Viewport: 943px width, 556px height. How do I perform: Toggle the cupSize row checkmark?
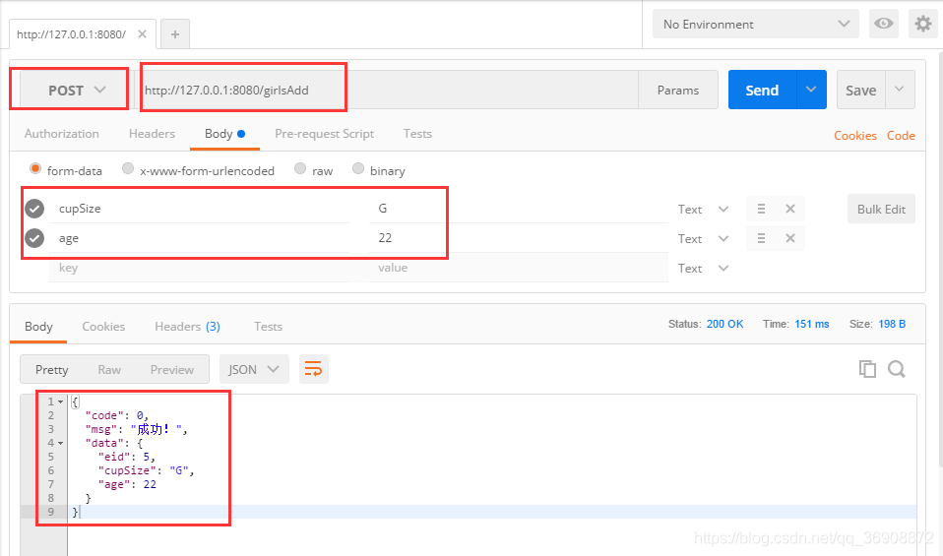(x=34, y=209)
